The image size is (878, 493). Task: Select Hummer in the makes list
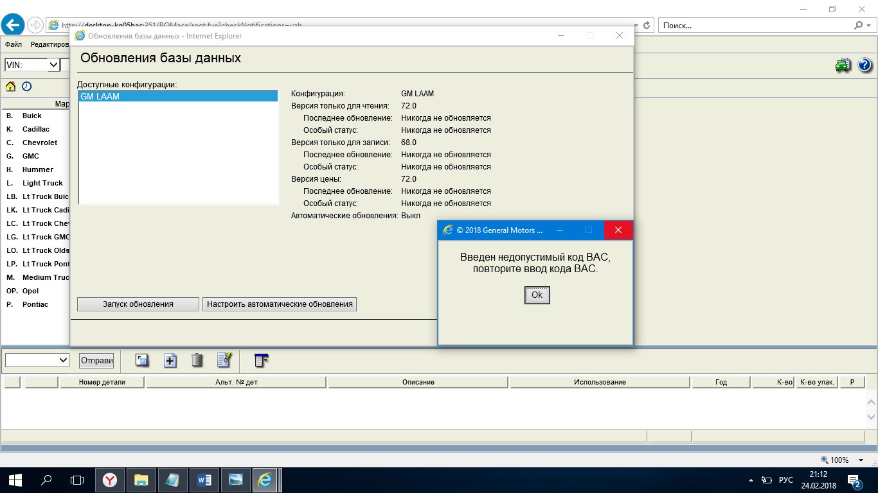(x=38, y=169)
